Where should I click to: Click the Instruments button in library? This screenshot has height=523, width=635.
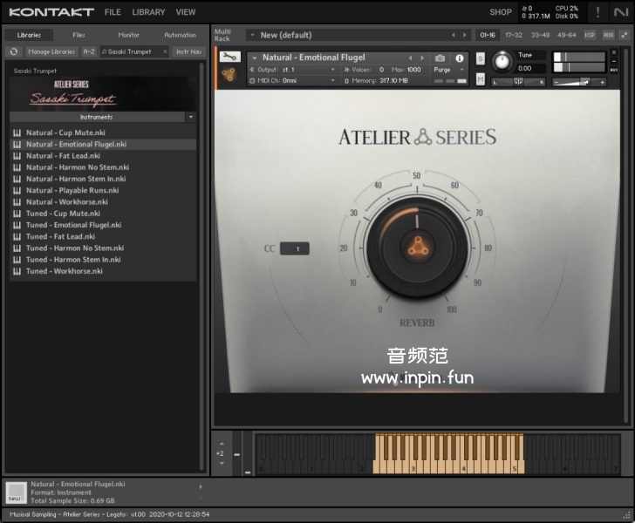tap(97, 117)
